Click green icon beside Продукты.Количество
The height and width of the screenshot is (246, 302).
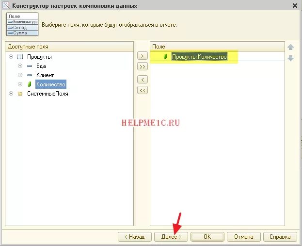click(x=165, y=56)
